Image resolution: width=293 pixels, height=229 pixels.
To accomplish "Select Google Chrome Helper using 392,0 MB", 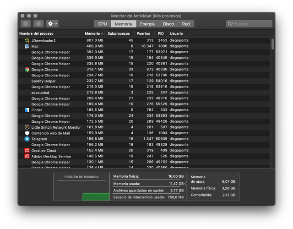I will point(144,52).
